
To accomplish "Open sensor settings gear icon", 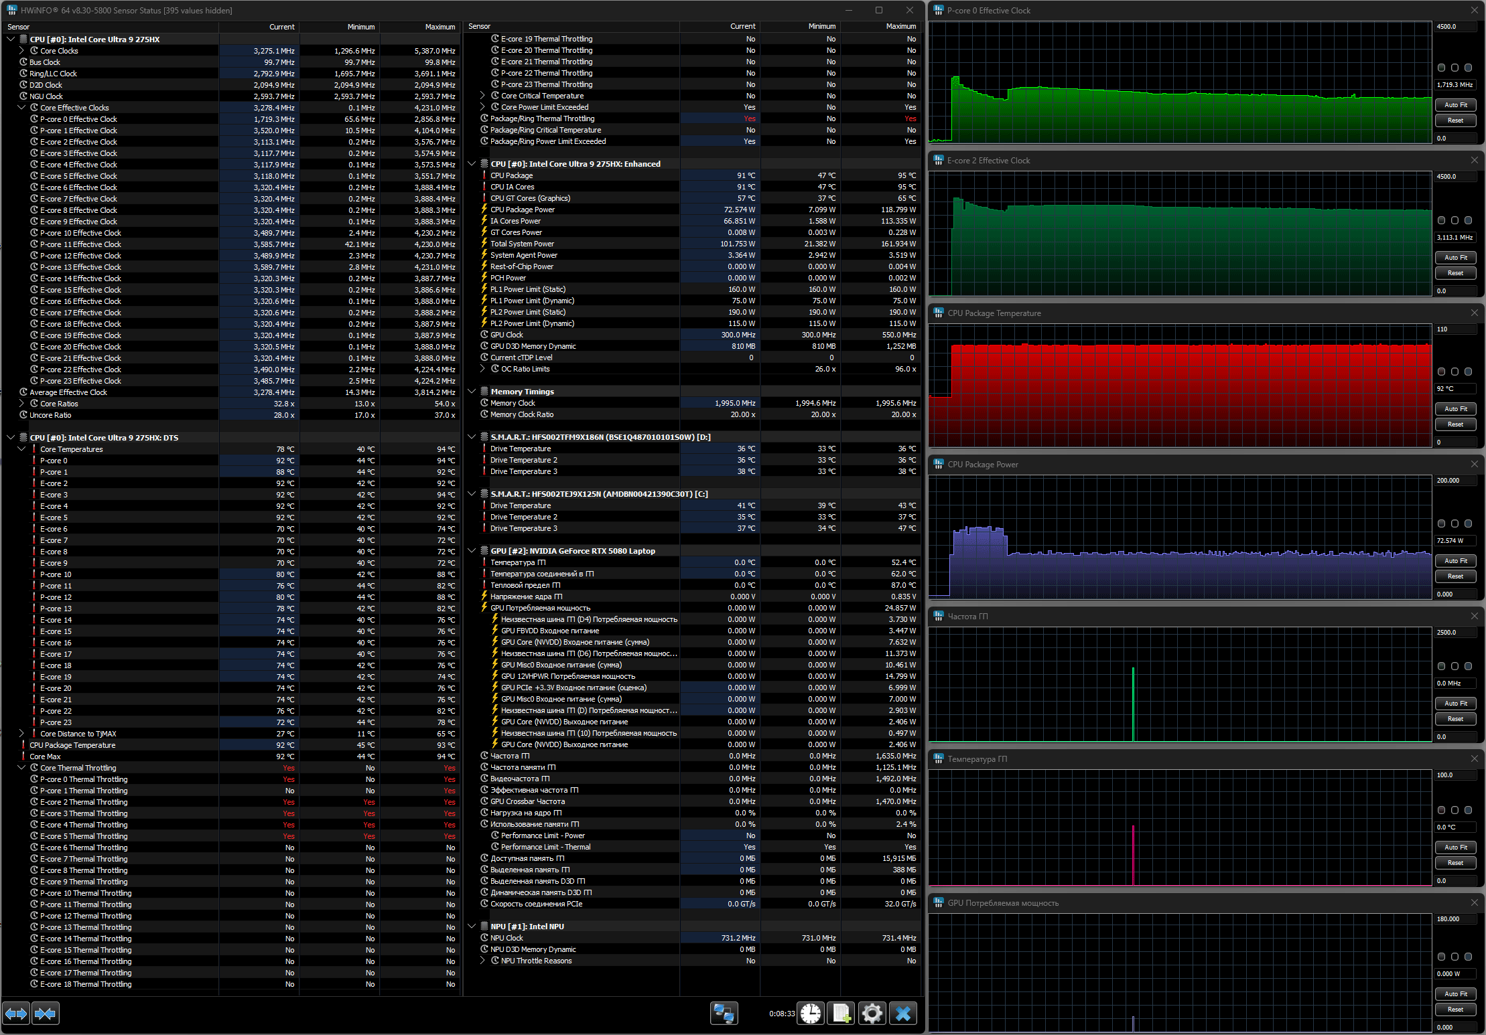I will pyautogui.click(x=872, y=1014).
